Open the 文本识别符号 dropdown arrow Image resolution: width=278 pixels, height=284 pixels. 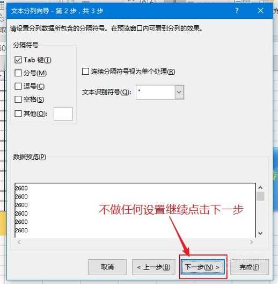[179, 92]
